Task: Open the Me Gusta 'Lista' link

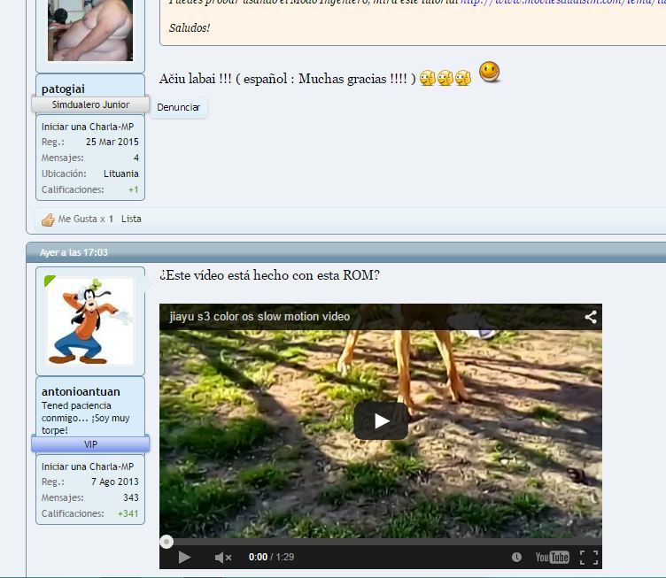Action: 131,219
